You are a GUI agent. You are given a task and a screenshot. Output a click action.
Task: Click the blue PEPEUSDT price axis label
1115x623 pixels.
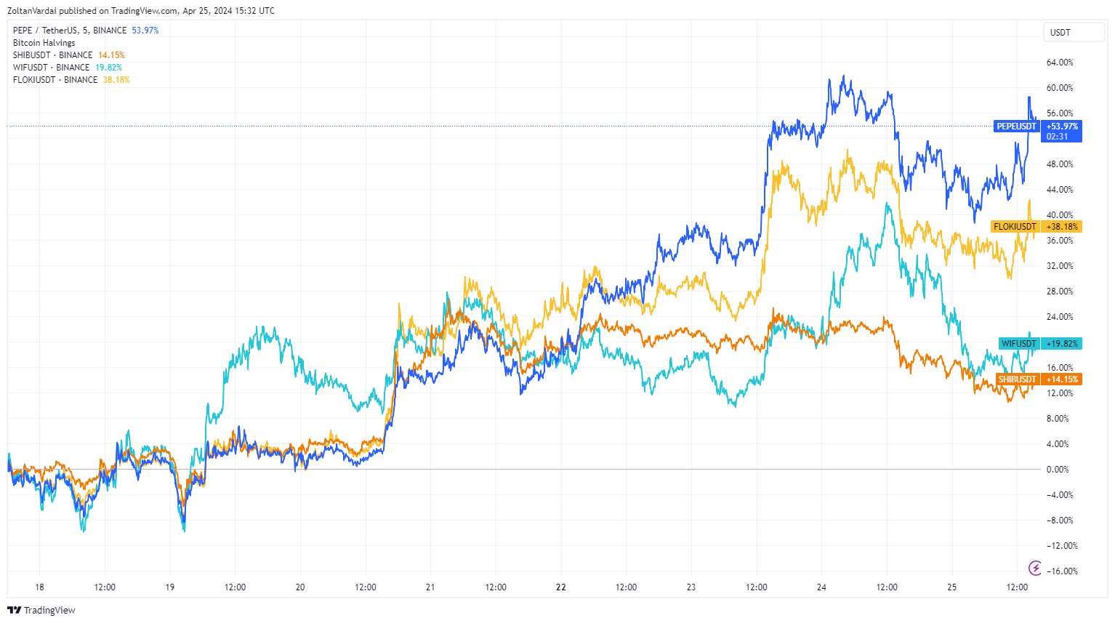(1016, 126)
